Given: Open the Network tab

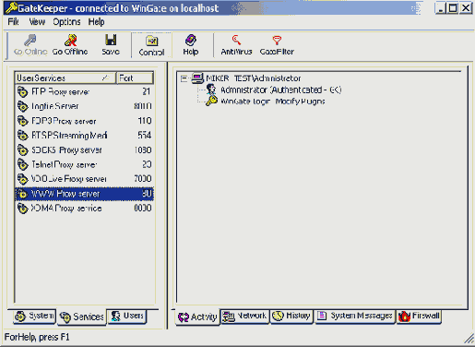Looking at the screenshot, I should (x=244, y=317).
